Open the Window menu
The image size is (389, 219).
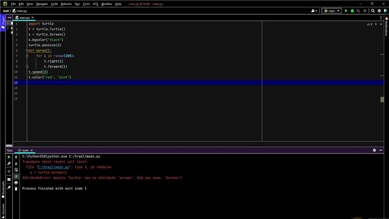click(x=107, y=4)
